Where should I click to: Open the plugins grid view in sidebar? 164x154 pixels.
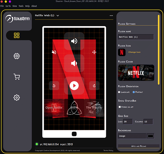[17, 35]
